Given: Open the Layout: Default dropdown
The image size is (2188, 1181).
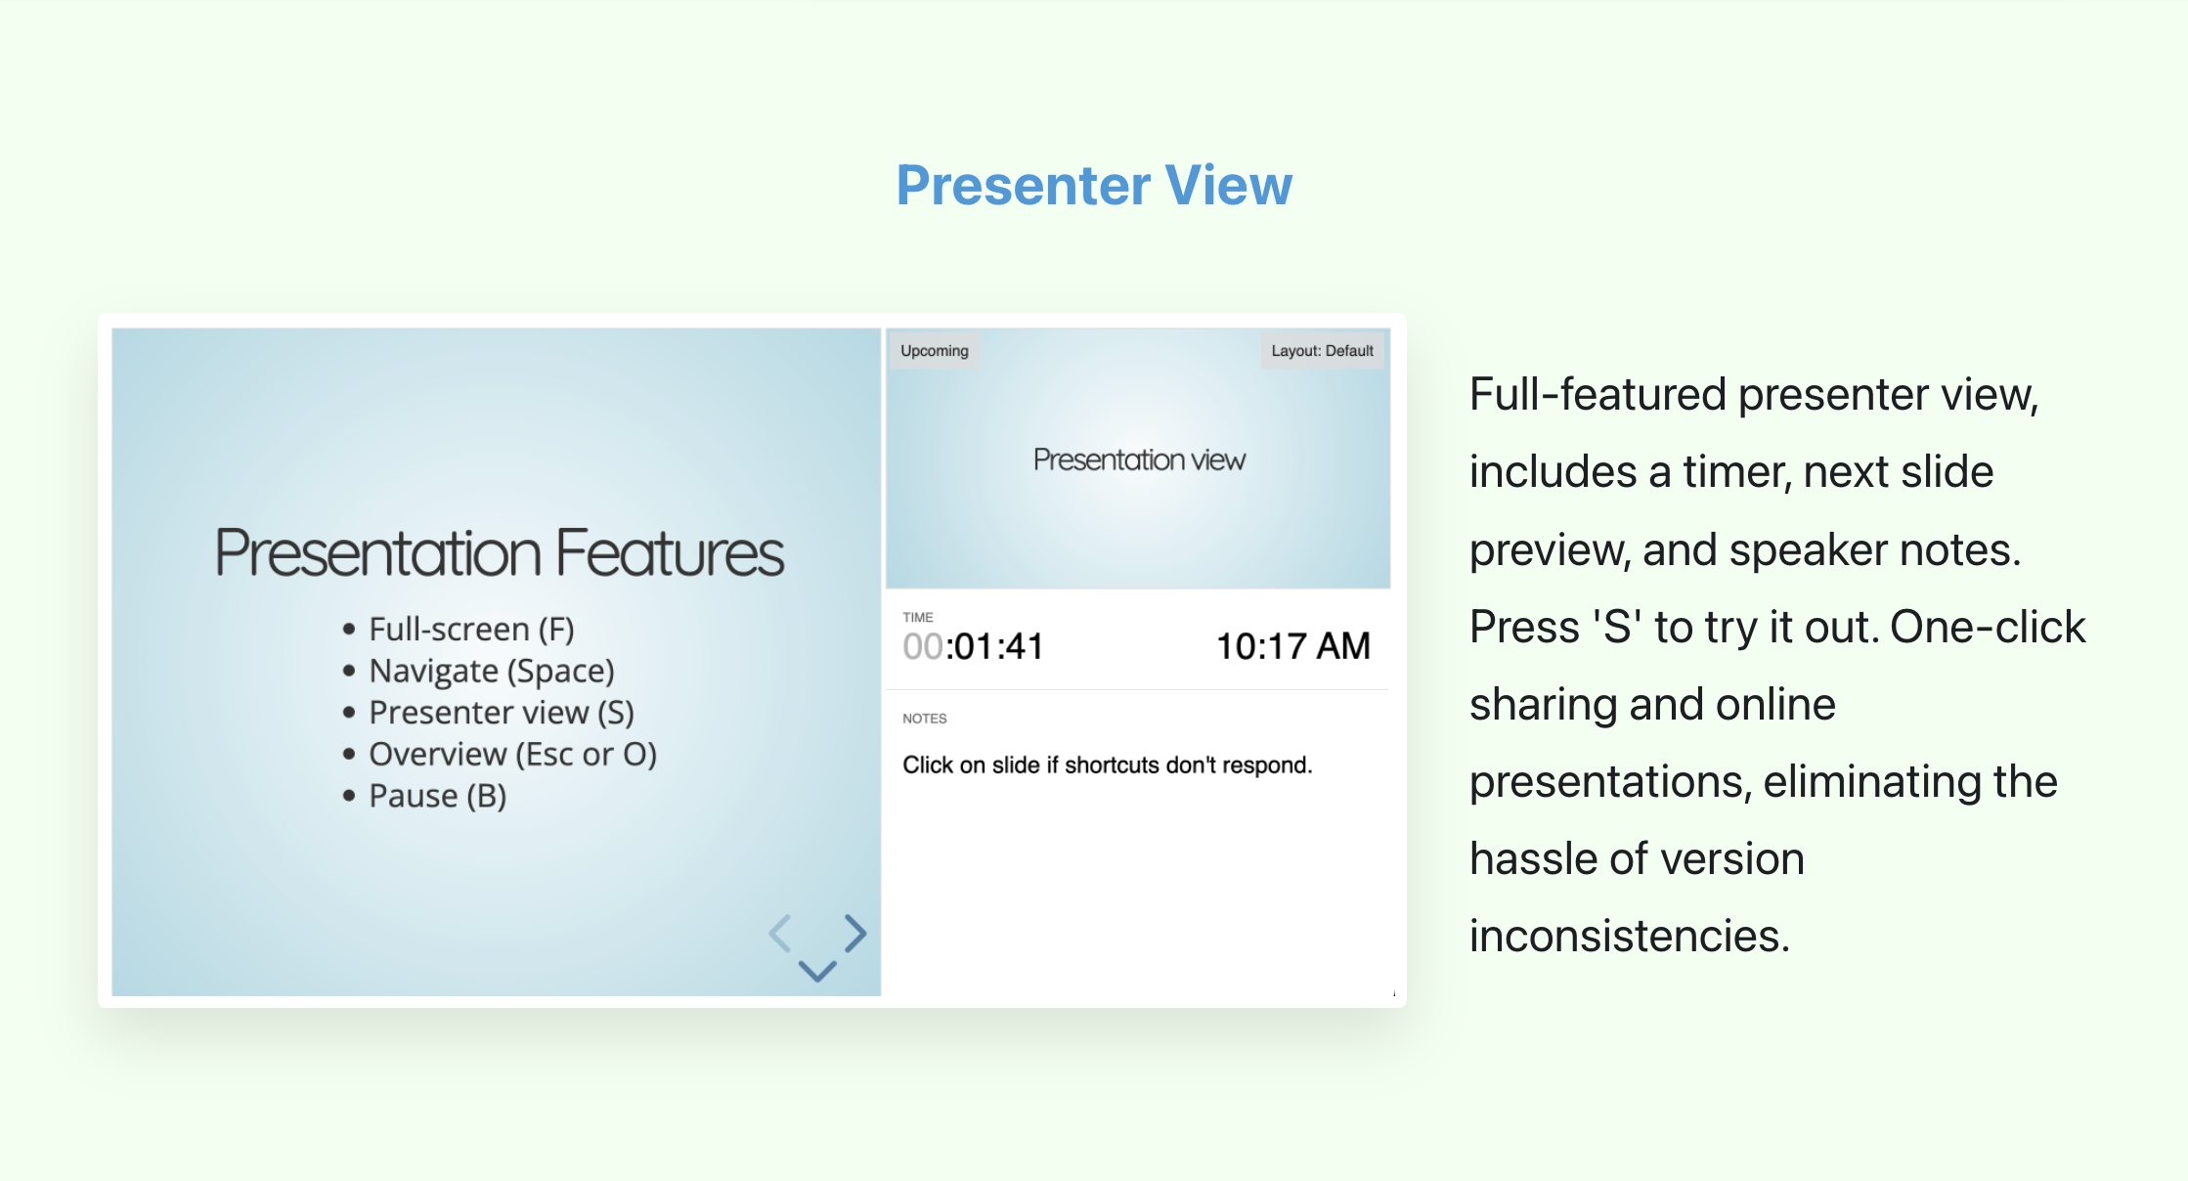Looking at the screenshot, I should click(1322, 351).
